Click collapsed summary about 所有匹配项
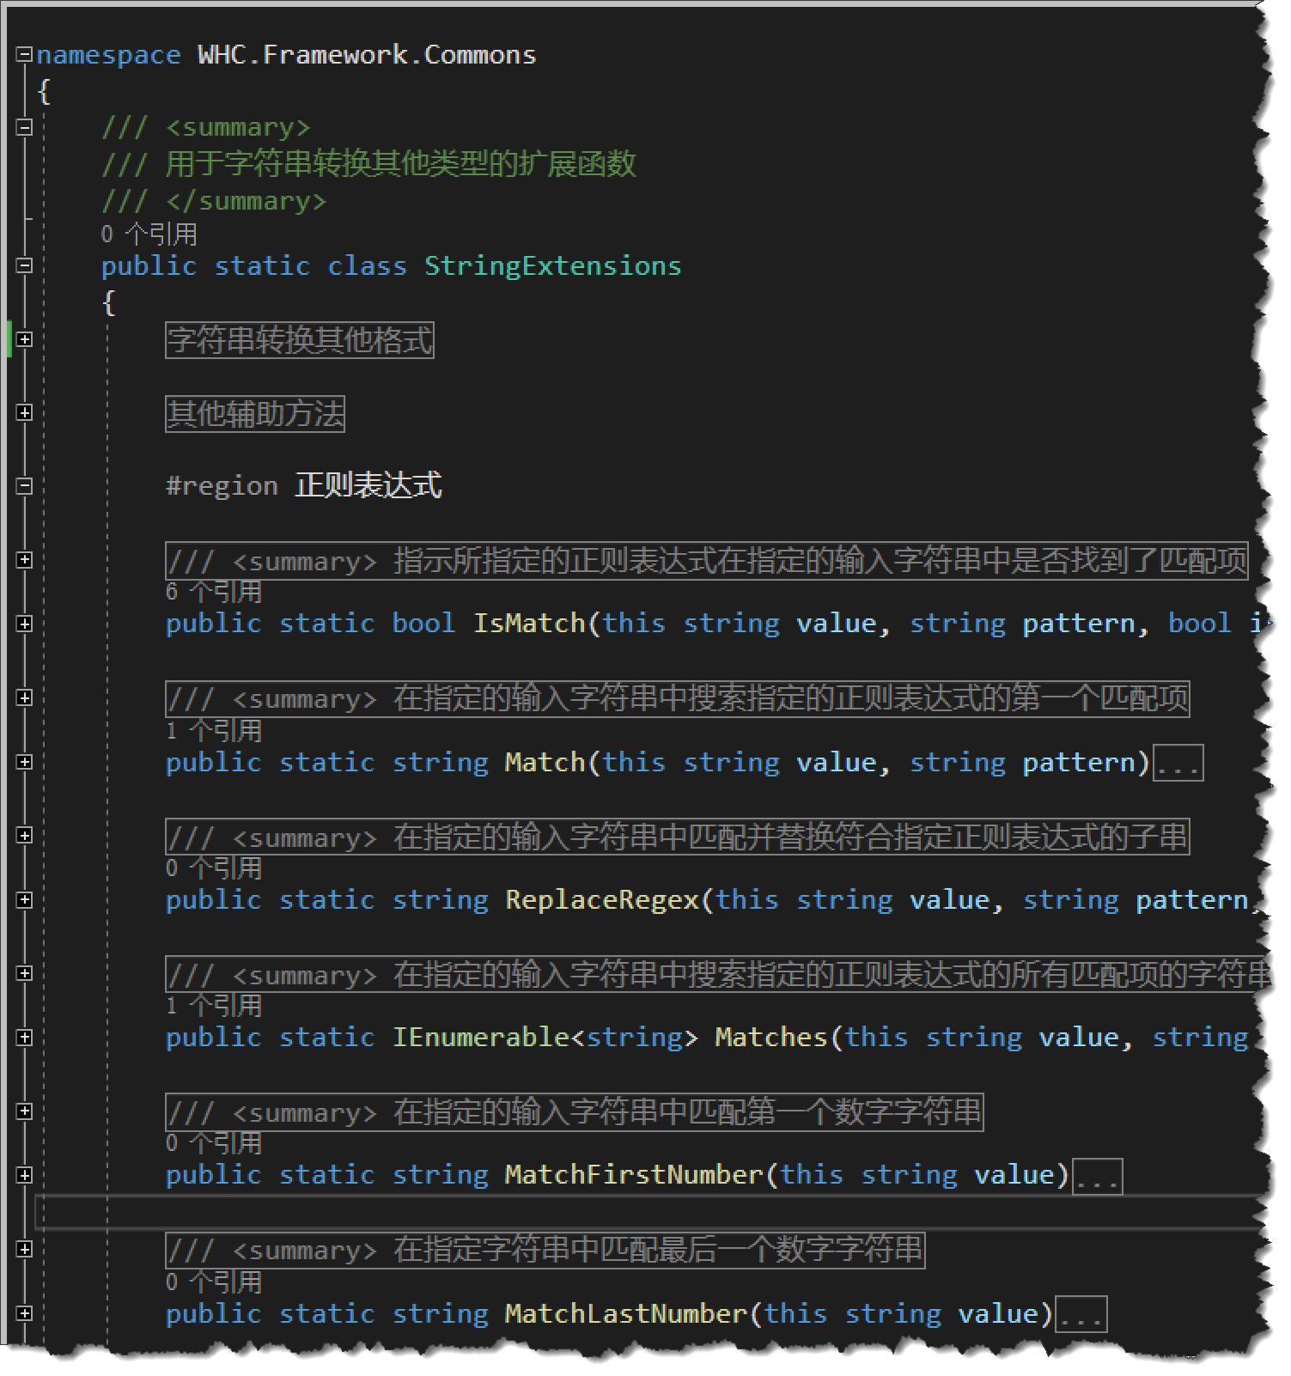1291x1376 pixels. point(717,975)
